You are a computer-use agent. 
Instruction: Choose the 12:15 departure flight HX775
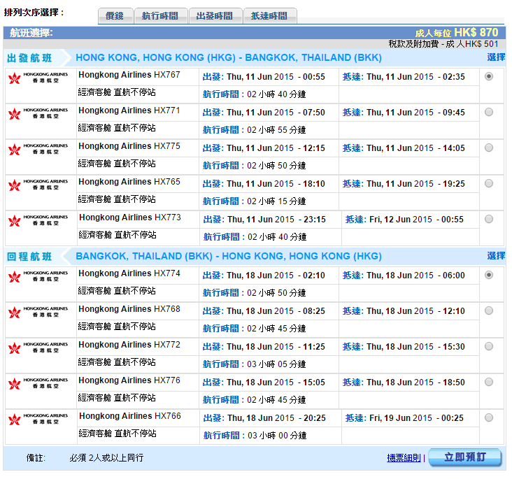[488, 148]
